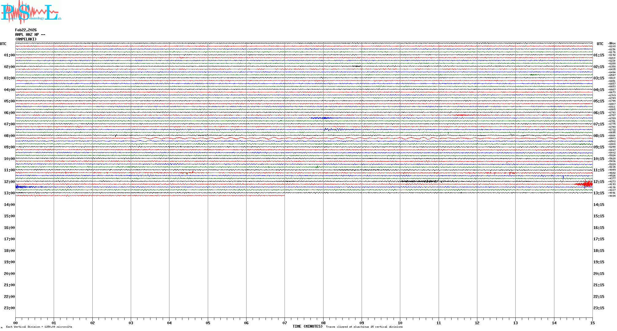
Task: Select the AMPL HHZ HP station header
Action: coord(30,35)
